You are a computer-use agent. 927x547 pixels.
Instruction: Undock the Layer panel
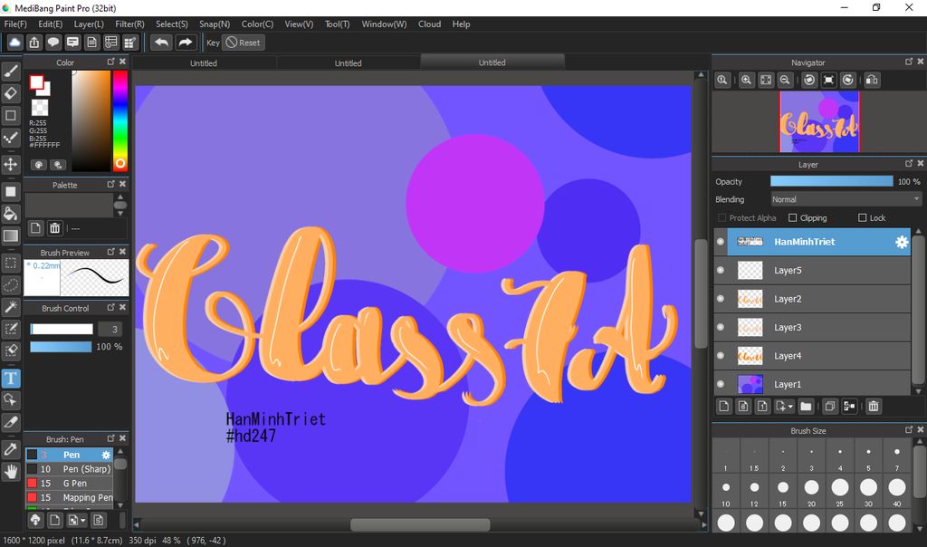[x=909, y=163]
